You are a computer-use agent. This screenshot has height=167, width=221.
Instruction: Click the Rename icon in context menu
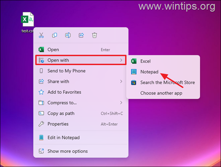[68, 35]
